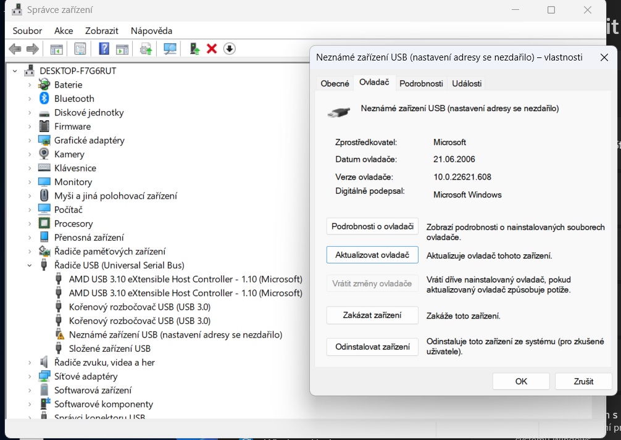
Task: Click the blue Help toolbar icon
Action: (x=104, y=49)
